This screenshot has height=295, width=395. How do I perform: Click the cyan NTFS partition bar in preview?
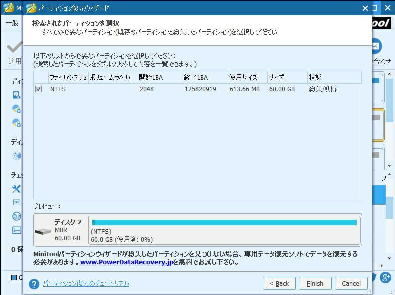(224, 222)
